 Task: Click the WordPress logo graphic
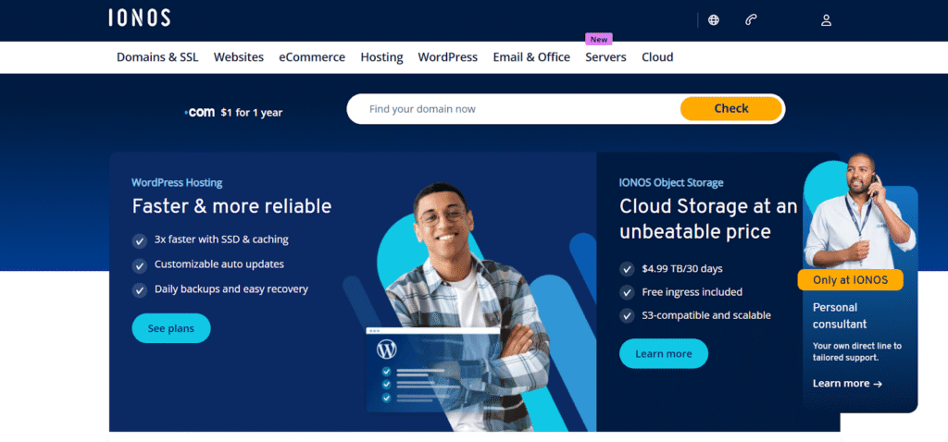[386, 350]
